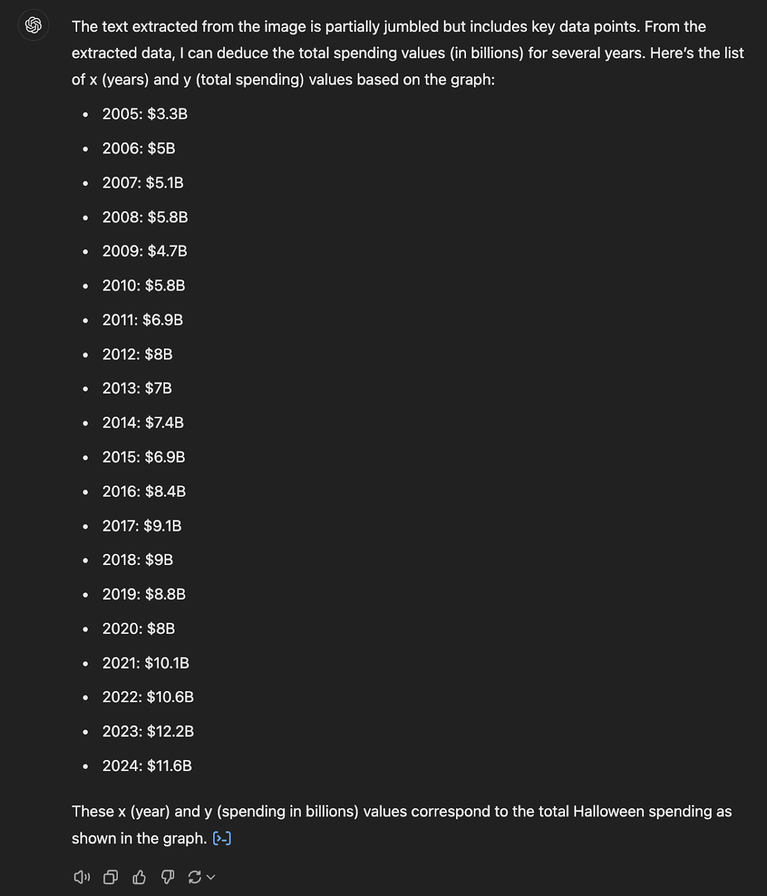Image resolution: width=767 pixels, height=896 pixels.
Task: Mark the response with thumbs down
Action: [x=168, y=877]
